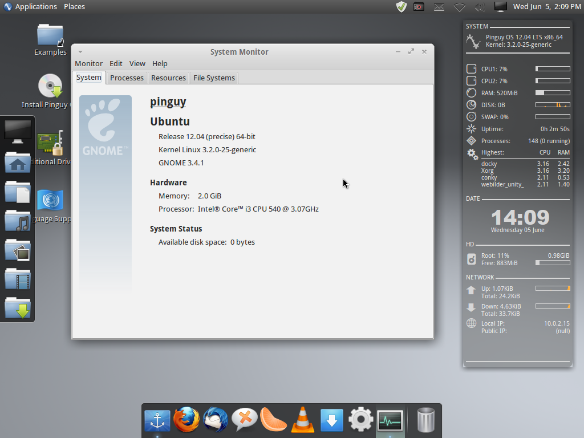
Task: Click the GNOME logo image
Action: (106, 194)
